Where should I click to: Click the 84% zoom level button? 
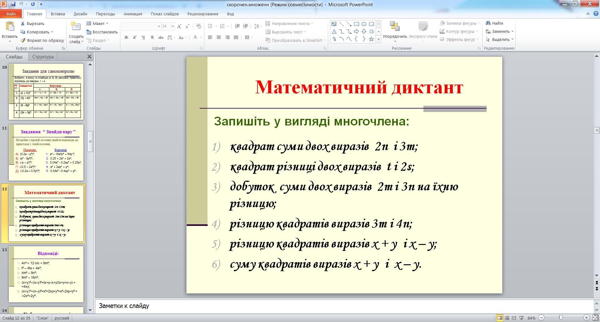[532, 318]
